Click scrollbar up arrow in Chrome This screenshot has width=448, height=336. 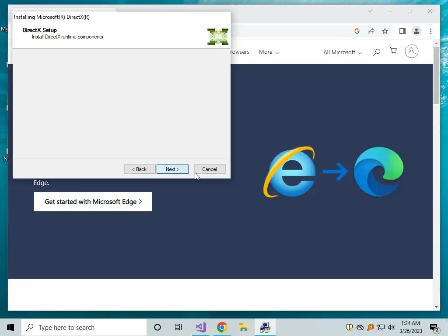pyautogui.click(x=436, y=43)
